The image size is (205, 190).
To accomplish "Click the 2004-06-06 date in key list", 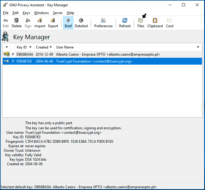I will (44, 61).
